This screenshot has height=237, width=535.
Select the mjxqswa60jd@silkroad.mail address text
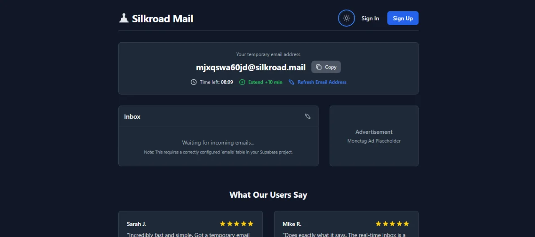251,67
